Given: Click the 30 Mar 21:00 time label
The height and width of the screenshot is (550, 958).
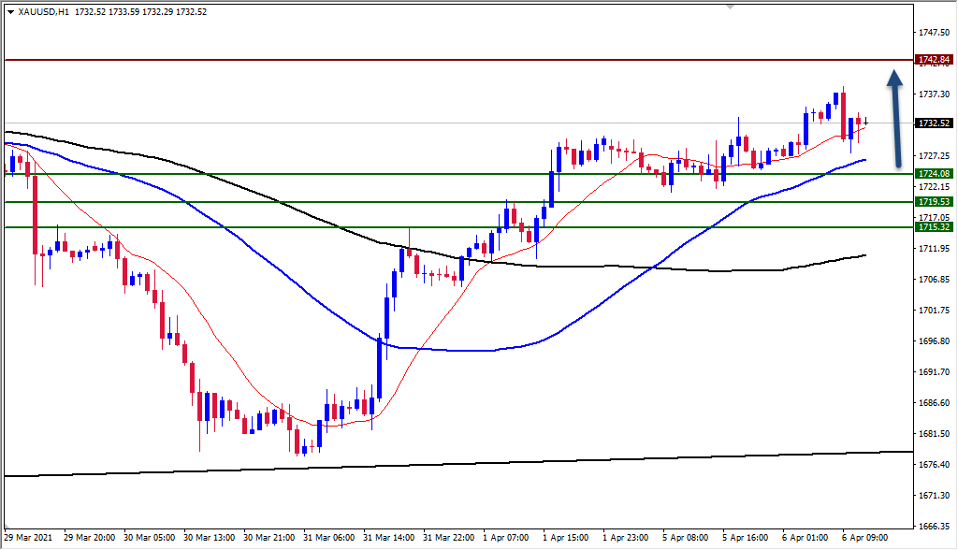Looking at the screenshot, I should click(x=269, y=538).
